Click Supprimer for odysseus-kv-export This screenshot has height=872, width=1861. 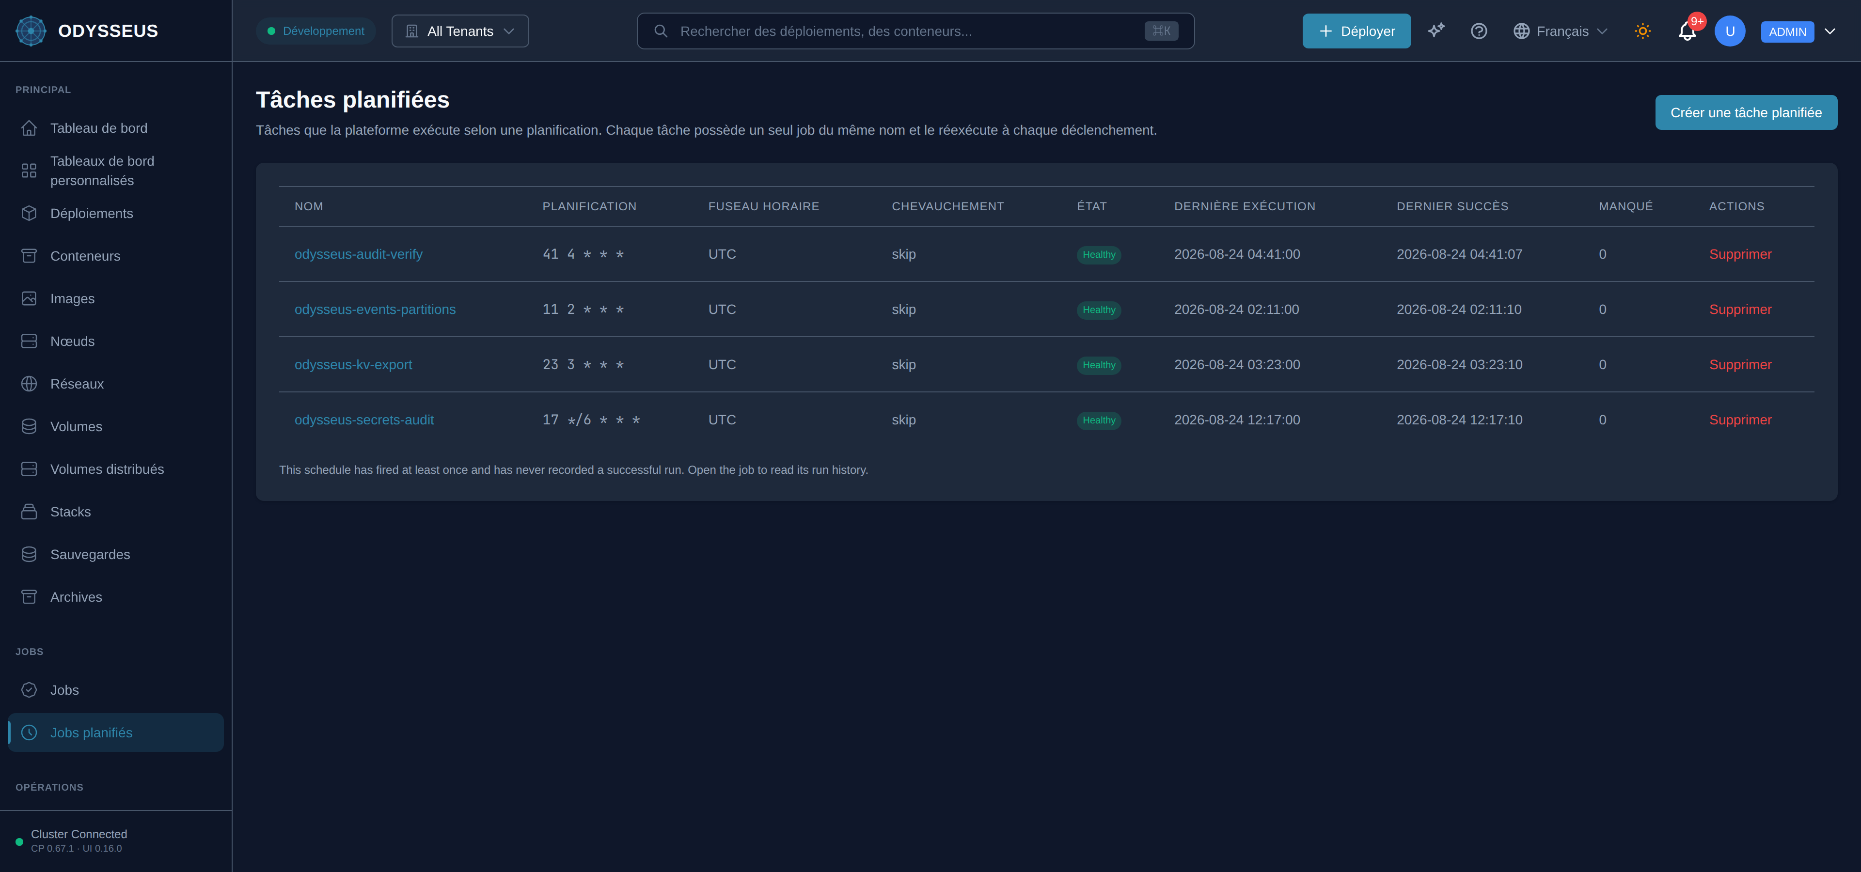coord(1740,364)
